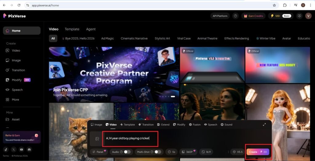Open the TikTok social link icon
The width and height of the screenshot is (315, 161).
tap(6, 150)
